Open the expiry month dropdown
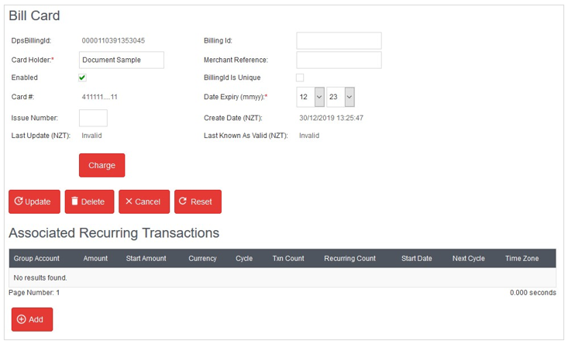The image size is (568, 344). coord(310,97)
